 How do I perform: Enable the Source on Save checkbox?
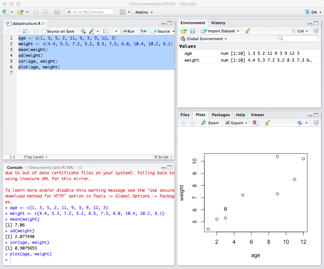pos(44,31)
